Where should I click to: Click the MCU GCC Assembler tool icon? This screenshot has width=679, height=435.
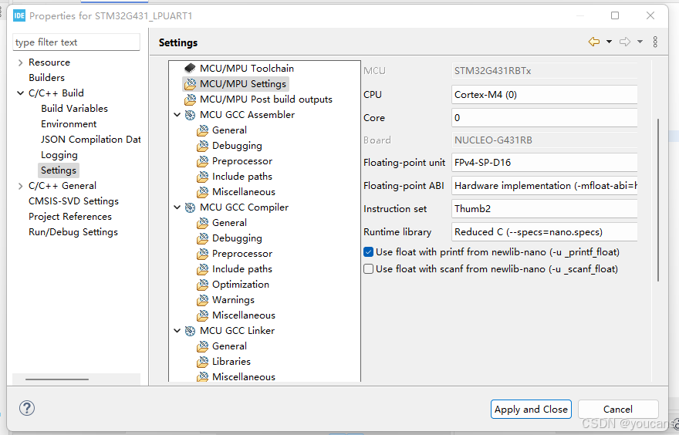[190, 115]
